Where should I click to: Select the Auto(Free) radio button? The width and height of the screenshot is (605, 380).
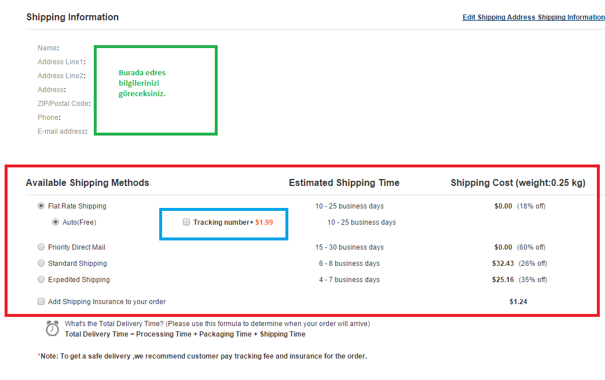tap(56, 222)
